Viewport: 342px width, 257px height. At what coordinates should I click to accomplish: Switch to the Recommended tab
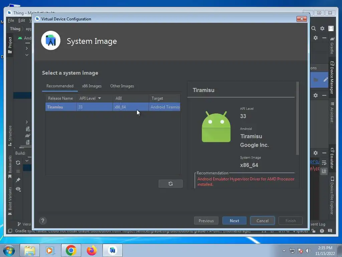pos(60,86)
